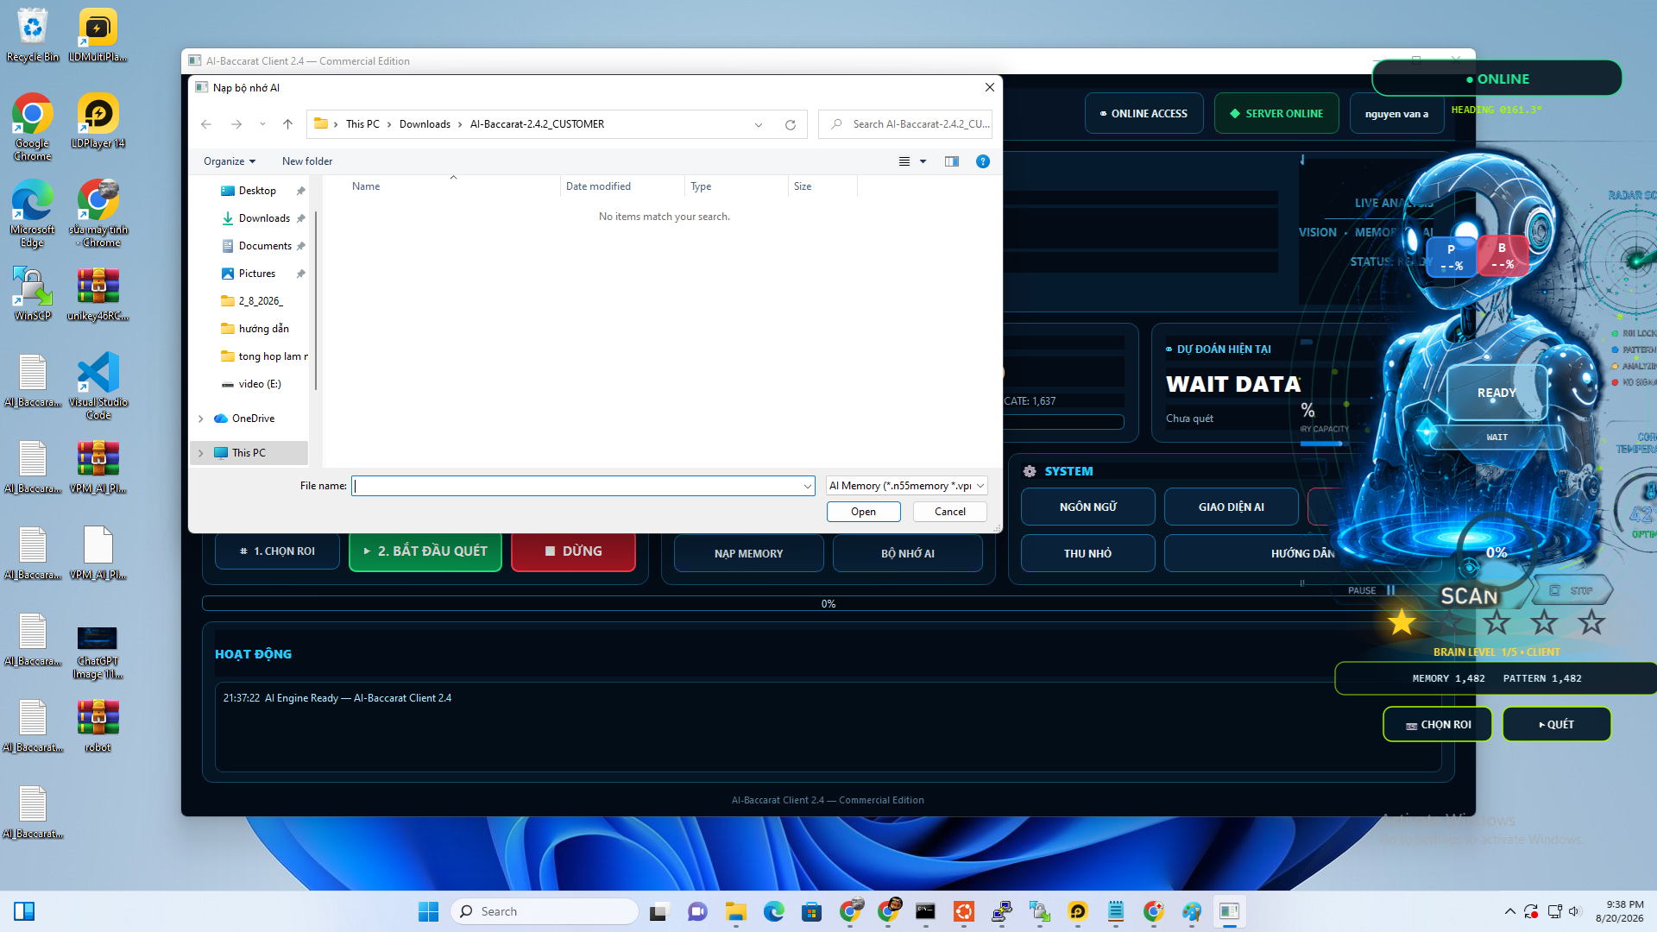The width and height of the screenshot is (1657, 932).
Task: Click the GIAO DIỆN AI button
Action: click(x=1232, y=507)
